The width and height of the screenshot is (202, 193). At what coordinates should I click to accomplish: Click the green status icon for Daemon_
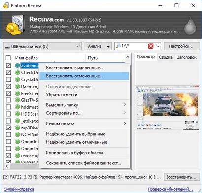17,86
